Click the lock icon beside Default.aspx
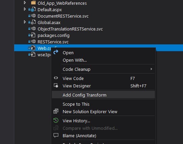Screen dimensions: 183x144 pos(29,9)
